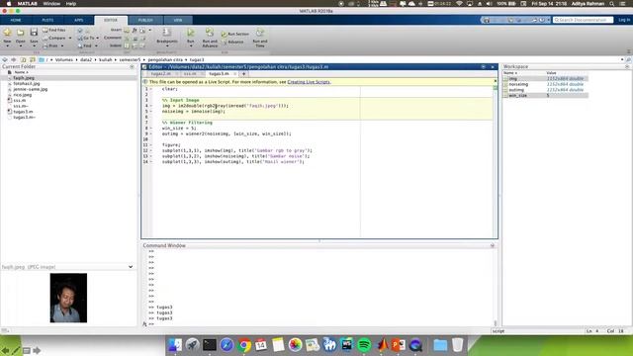Click the back navigation arrow in address bar
Viewport: 633px width, 356px height.
point(5,59)
